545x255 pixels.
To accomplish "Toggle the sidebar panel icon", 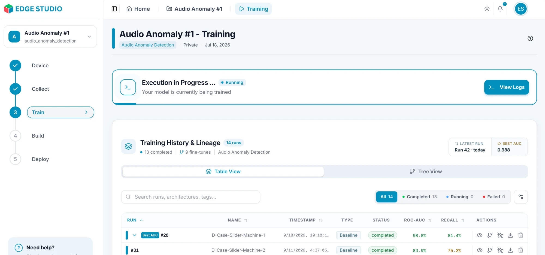I will tap(114, 9).
